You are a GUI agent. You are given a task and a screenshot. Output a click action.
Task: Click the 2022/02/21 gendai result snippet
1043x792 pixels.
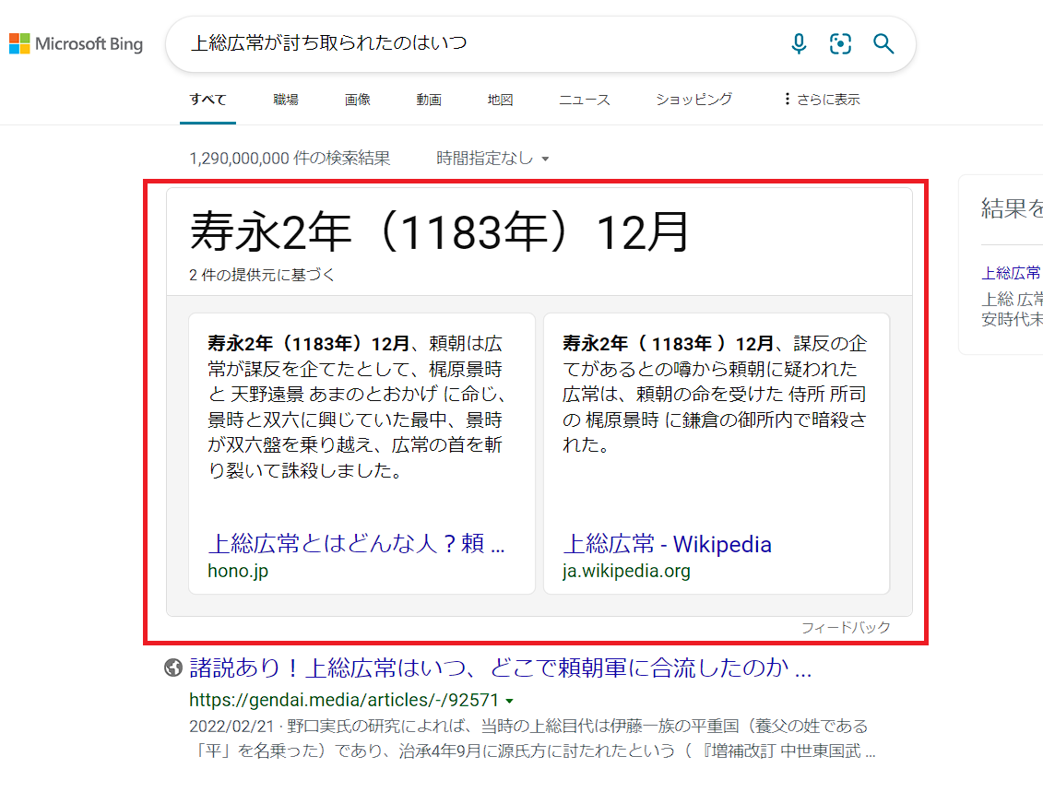click(532, 739)
